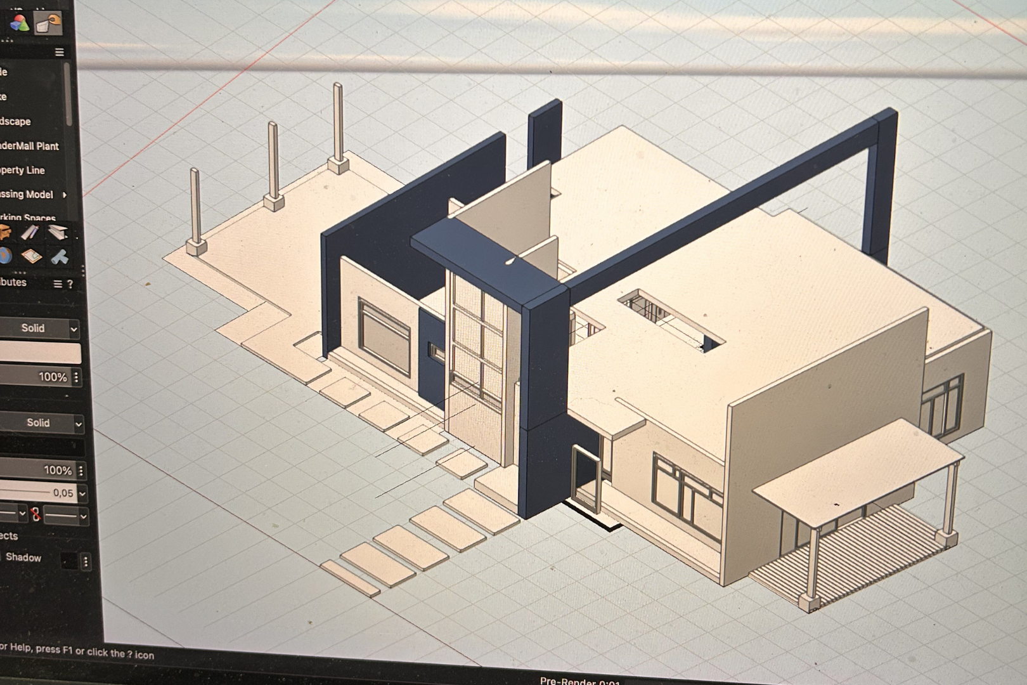Select the Plant tool list entry
1027x685 pixels.
coord(29,146)
